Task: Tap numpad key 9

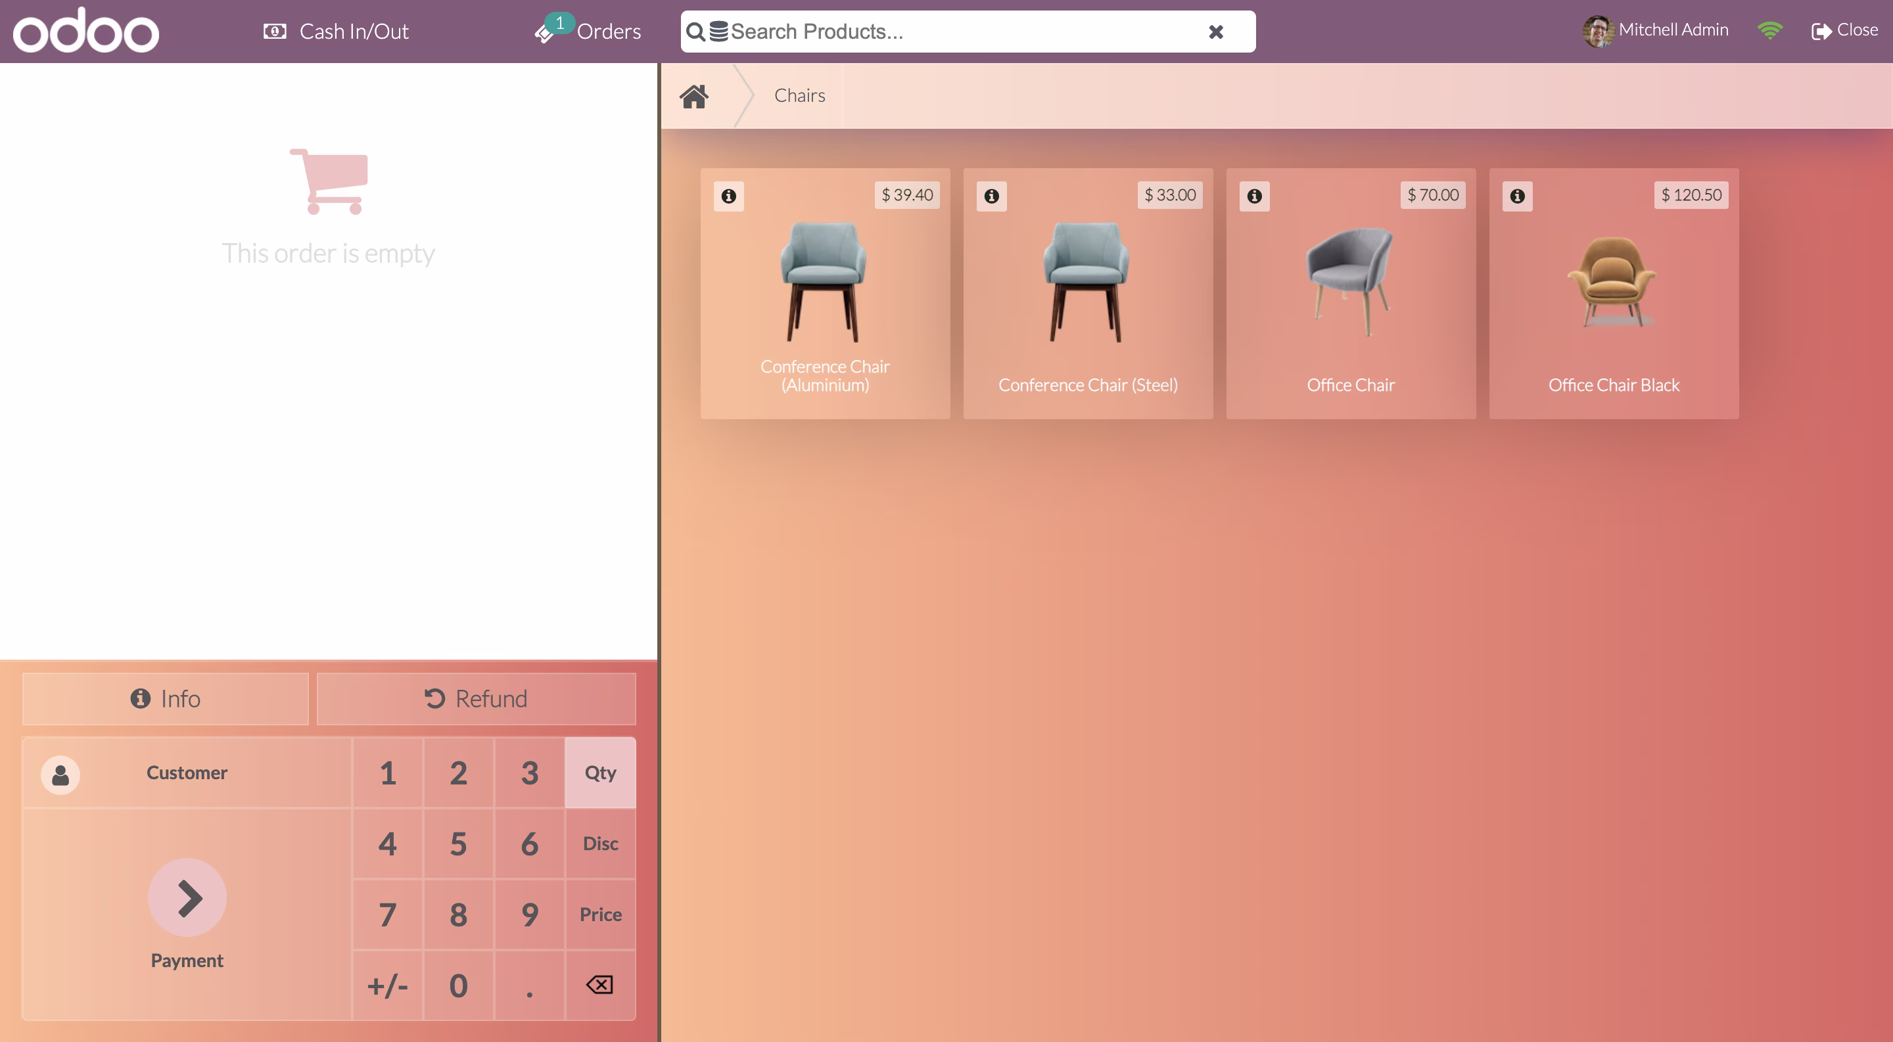Action: coord(530,915)
